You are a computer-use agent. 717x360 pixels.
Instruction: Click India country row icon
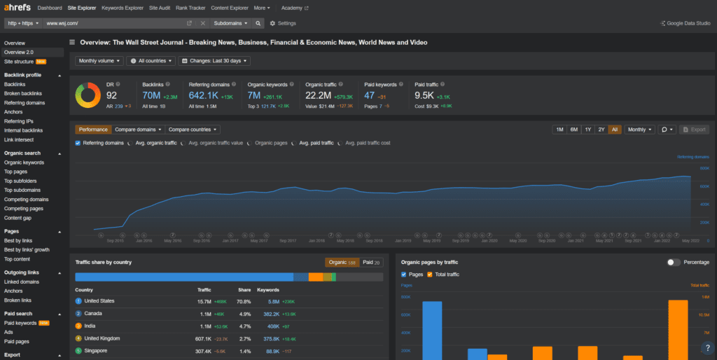tap(78, 326)
